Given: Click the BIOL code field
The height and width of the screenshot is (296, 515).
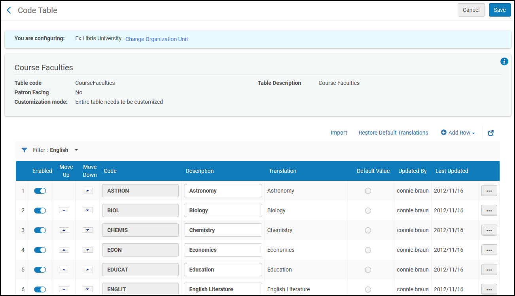Looking at the screenshot, I should (x=140, y=210).
